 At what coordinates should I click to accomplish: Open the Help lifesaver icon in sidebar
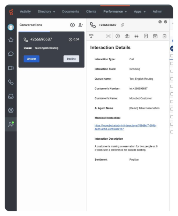(x=11, y=110)
